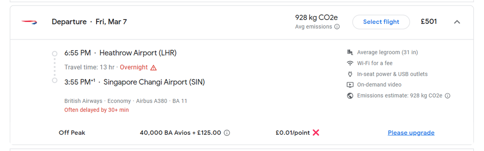Screen dimensions: 484x151
Task: Click the red X beside £0.01/point
Action: (316, 133)
